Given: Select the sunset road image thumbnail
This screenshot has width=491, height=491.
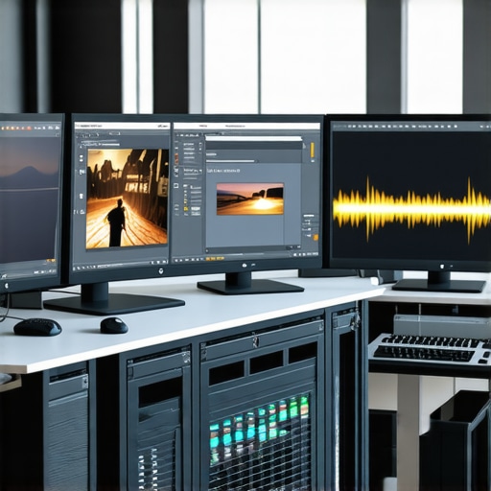Looking at the screenshot, I should point(250,199).
